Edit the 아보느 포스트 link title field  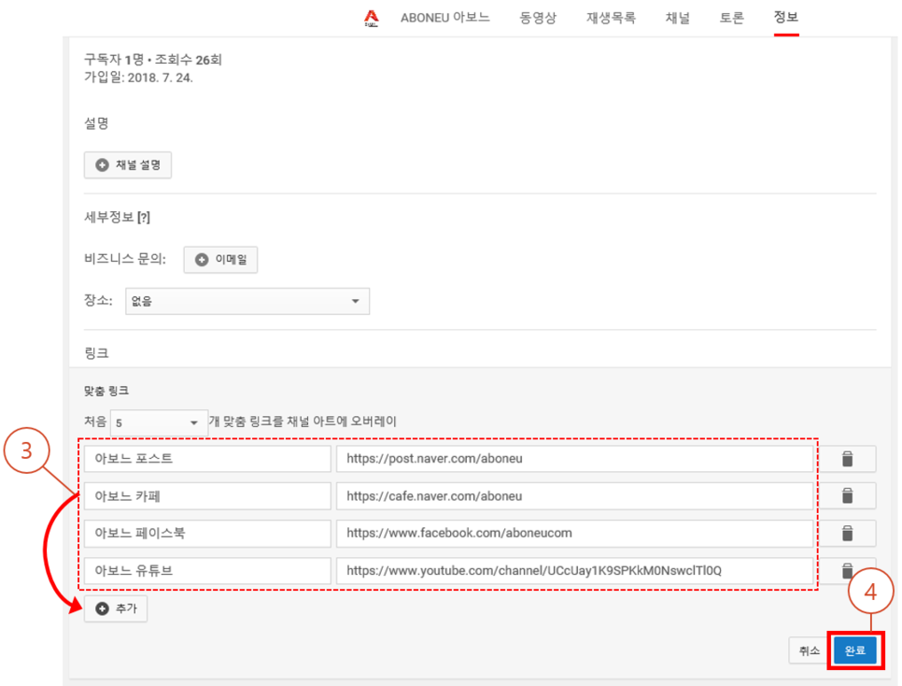point(207,459)
